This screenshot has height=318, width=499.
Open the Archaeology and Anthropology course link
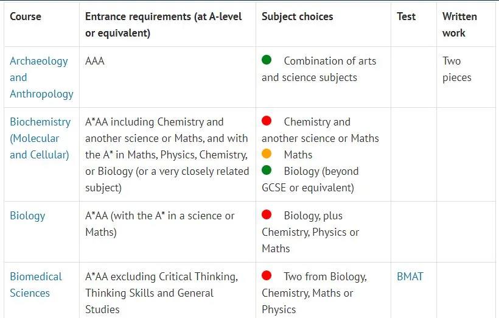[x=41, y=77]
